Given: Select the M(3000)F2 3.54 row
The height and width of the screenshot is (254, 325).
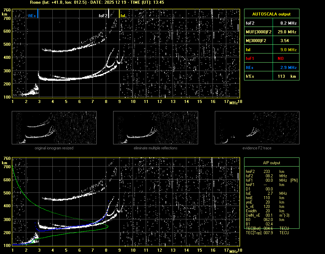Looking at the screenshot, I should [271, 40].
